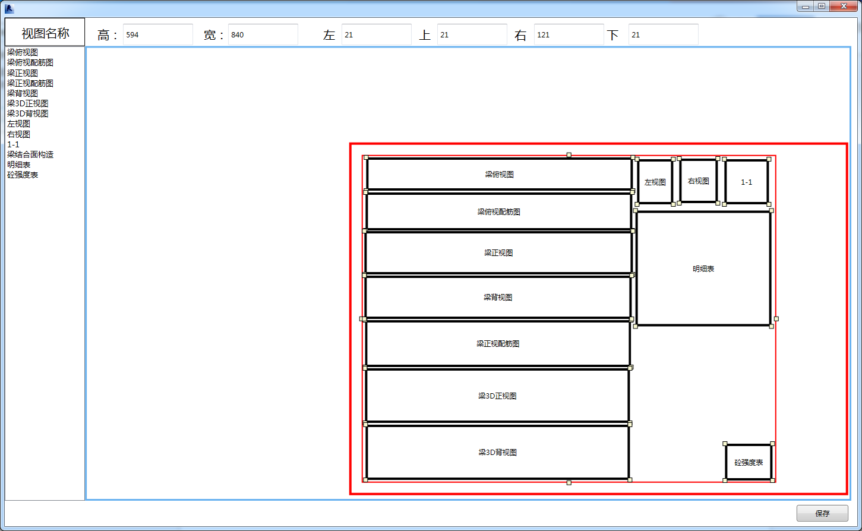Pick the 梁正视图 box on the layout canvas
The height and width of the screenshot is (531, 862).
pos(498,252)
